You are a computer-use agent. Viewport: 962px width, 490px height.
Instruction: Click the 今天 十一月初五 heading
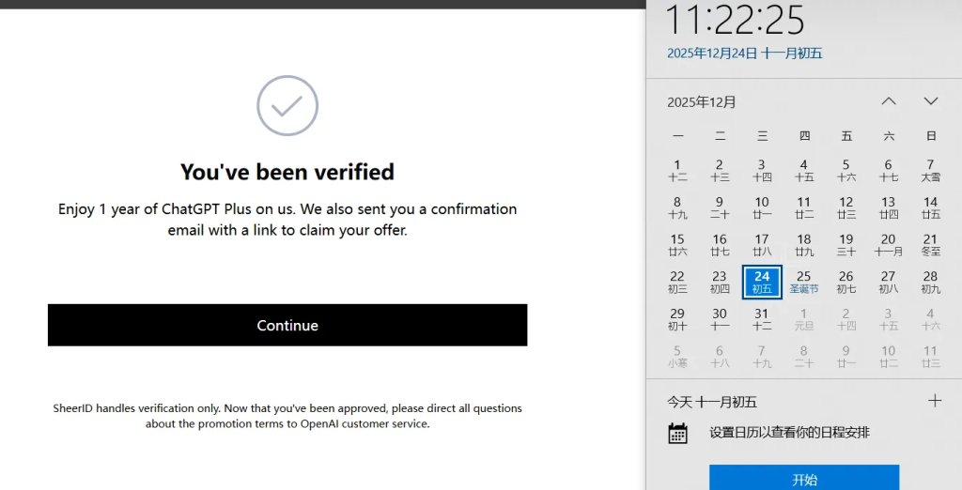click(712, 402)
